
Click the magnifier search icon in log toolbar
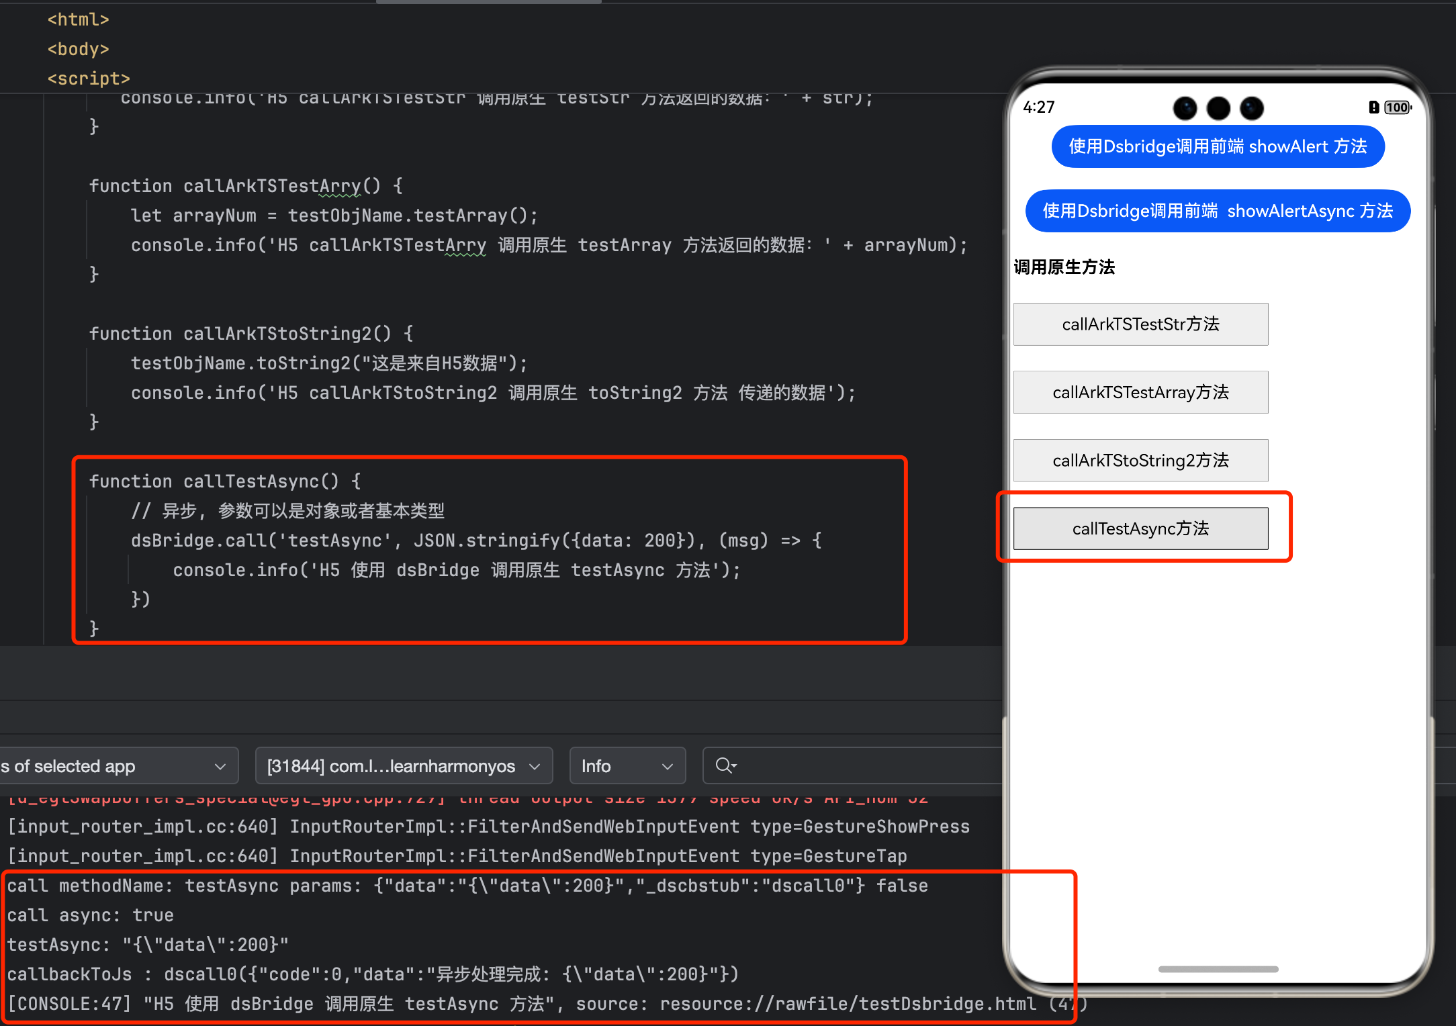(725, 765)
